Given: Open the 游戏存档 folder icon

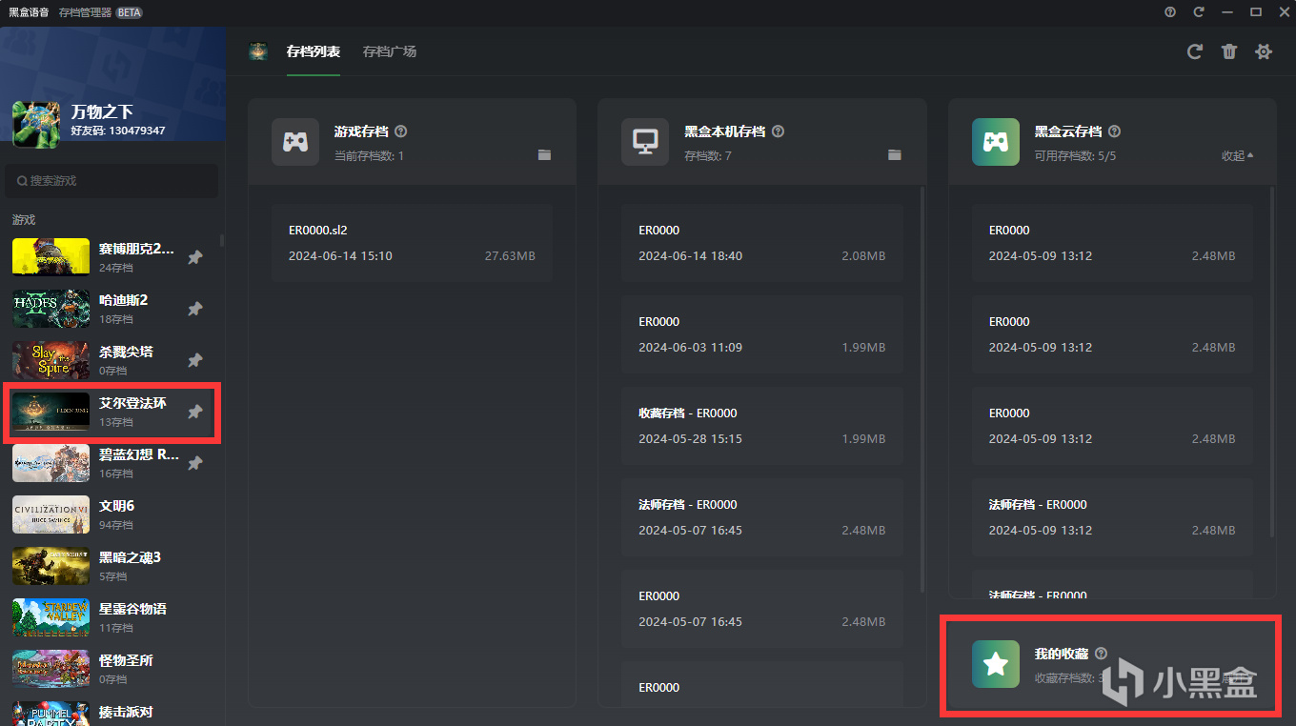Looking at the screenshot, I should tap(544, 154).
